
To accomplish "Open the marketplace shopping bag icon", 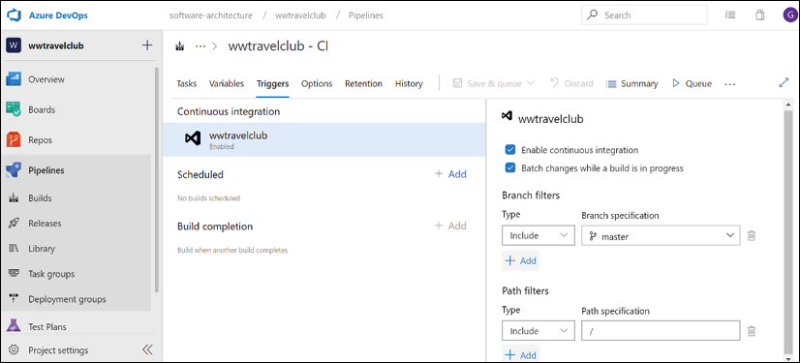I will (x=759, y=15).
